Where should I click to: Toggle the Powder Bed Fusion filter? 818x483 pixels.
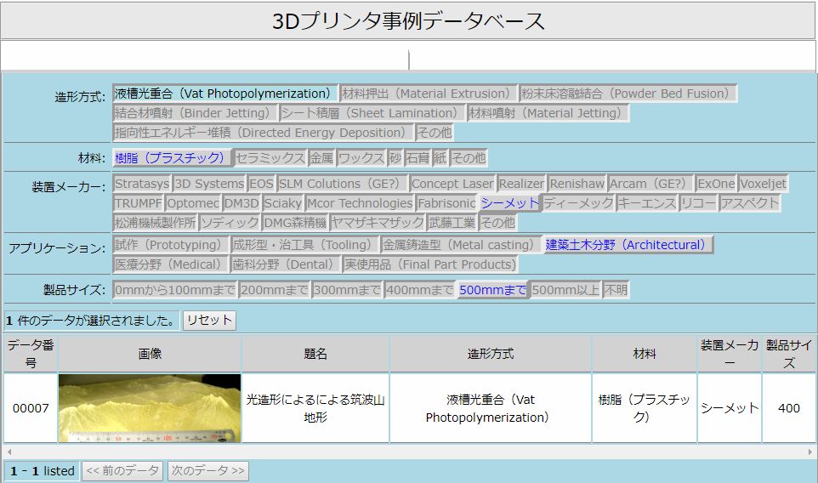(x=628, y=94)
